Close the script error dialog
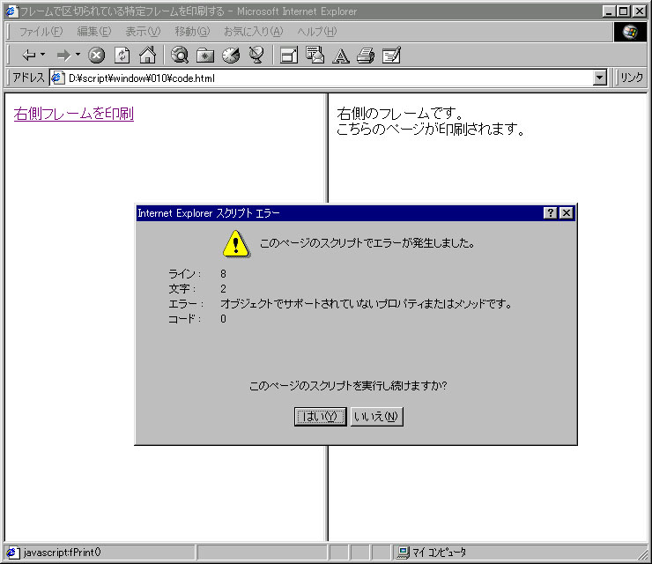 567,213
